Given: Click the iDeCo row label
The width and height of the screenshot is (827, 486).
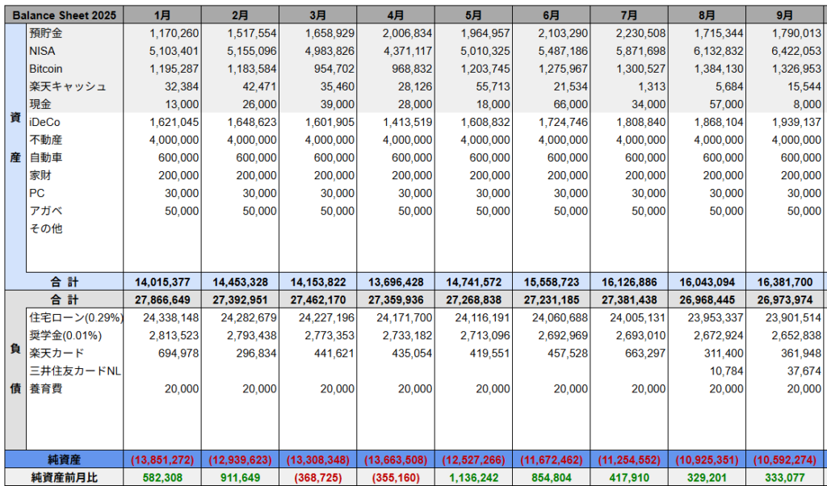Looking at the screenshot, I should pos(45,122).
